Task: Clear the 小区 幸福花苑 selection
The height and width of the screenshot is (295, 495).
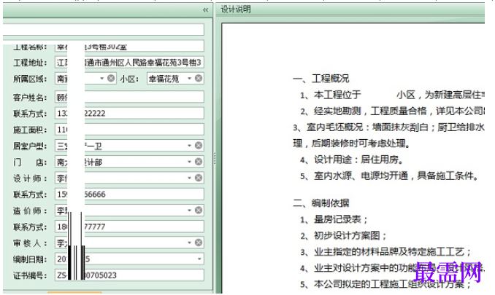Action: click(199, 78)
